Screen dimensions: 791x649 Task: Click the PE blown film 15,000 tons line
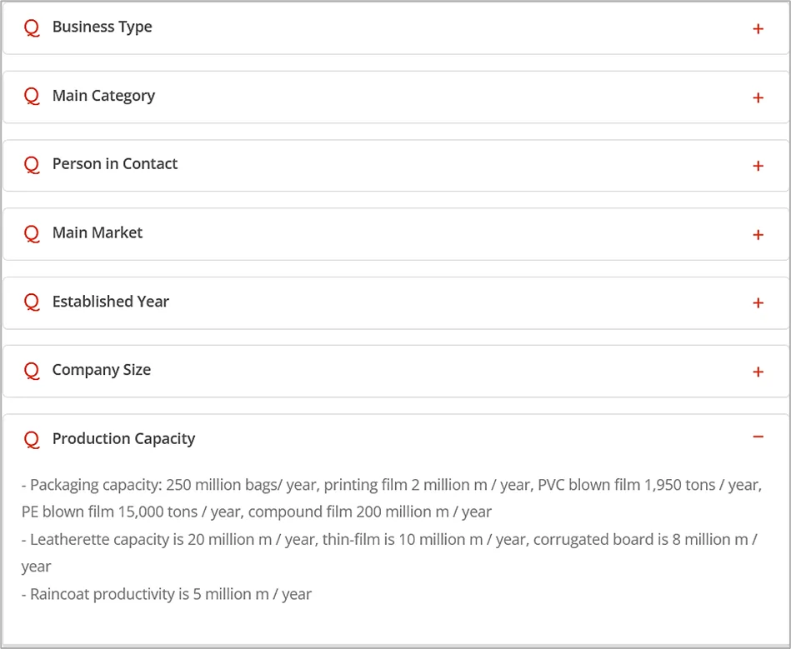(256, 512)
